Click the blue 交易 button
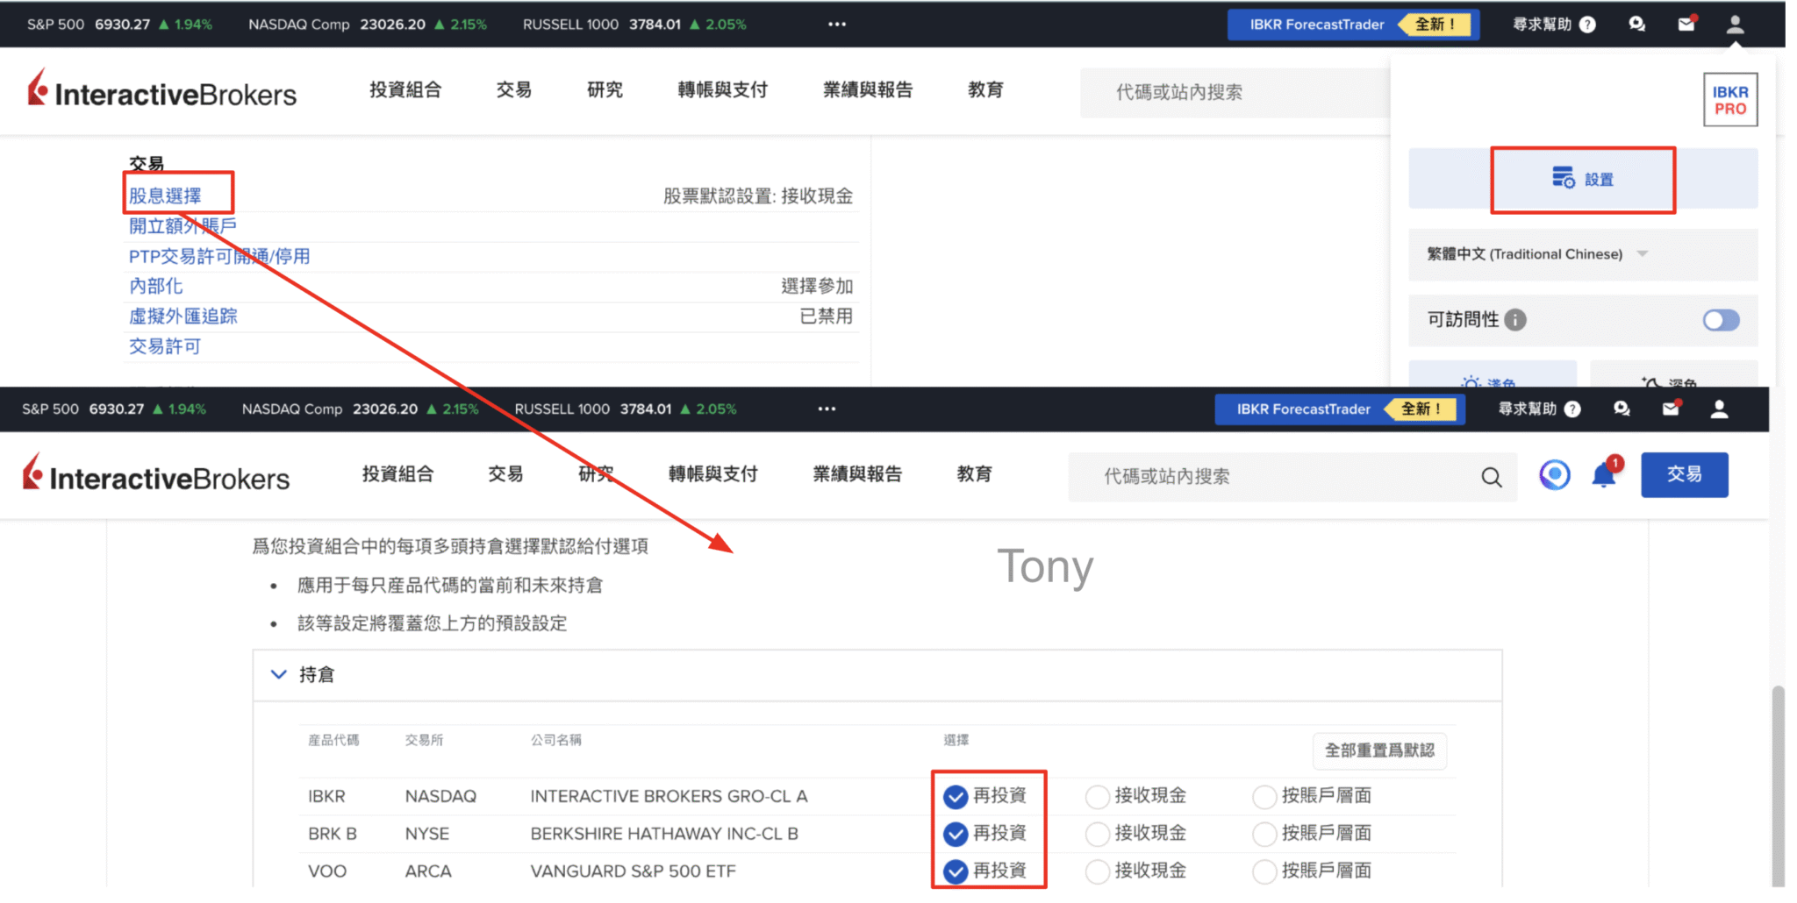1797x903 pixels. pyautogui.click(x=1684, y=475)
